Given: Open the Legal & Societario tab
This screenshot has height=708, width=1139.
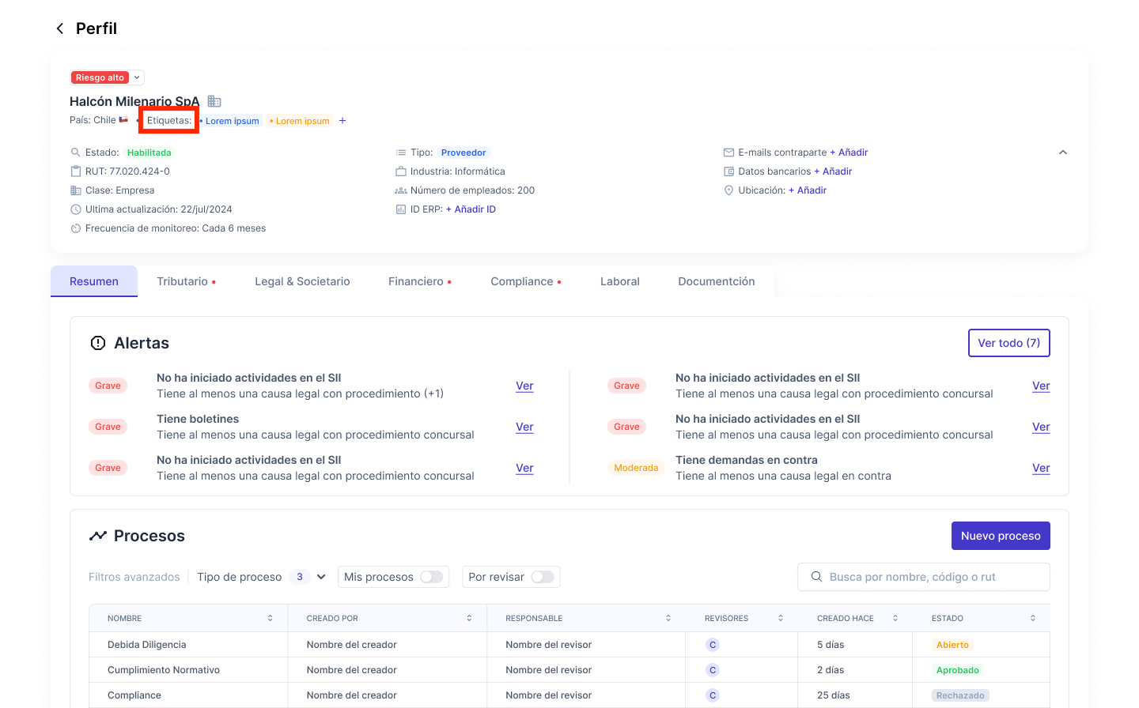Looking at the screenshot, I should click(302, 281).
